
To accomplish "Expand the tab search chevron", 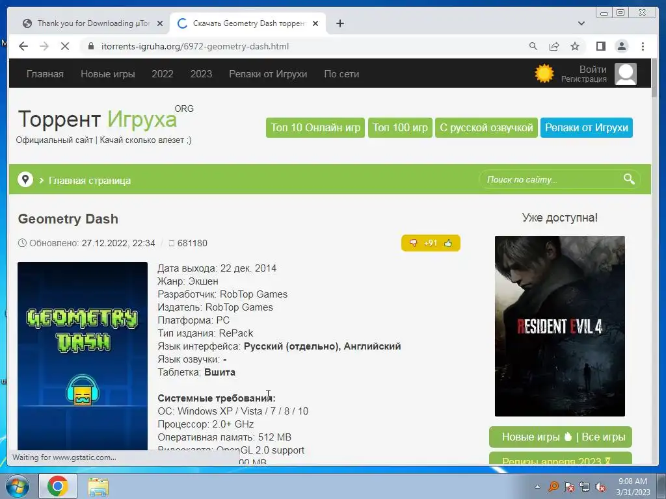I will (581, 23).
